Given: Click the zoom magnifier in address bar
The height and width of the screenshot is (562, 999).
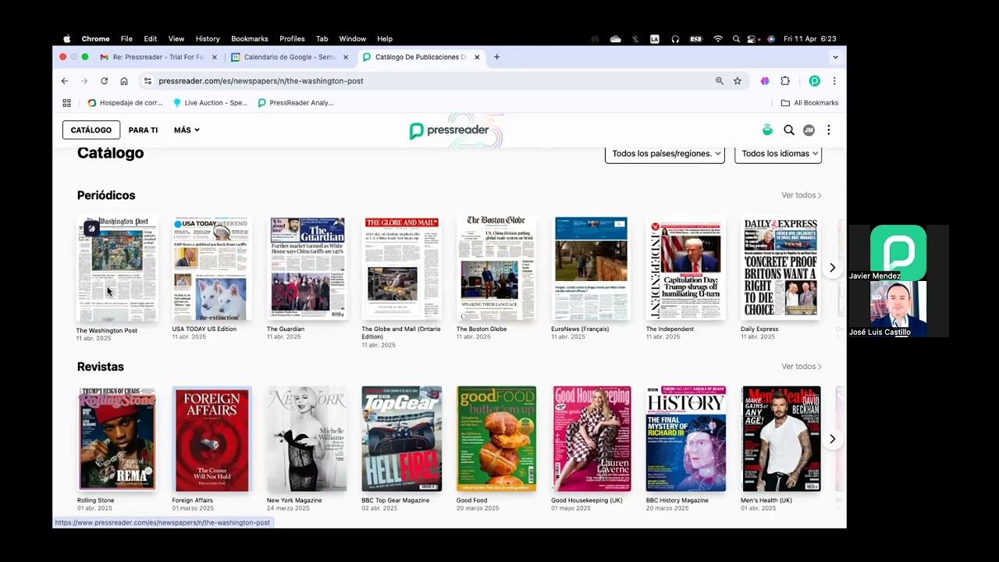Looking at the screenshot, I should point(720,81).
